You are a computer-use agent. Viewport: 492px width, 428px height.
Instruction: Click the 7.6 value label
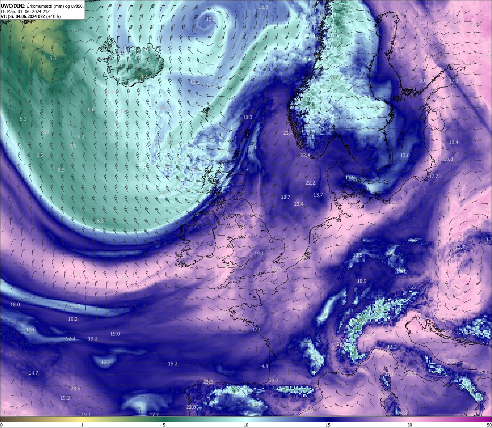click(73, 146)
